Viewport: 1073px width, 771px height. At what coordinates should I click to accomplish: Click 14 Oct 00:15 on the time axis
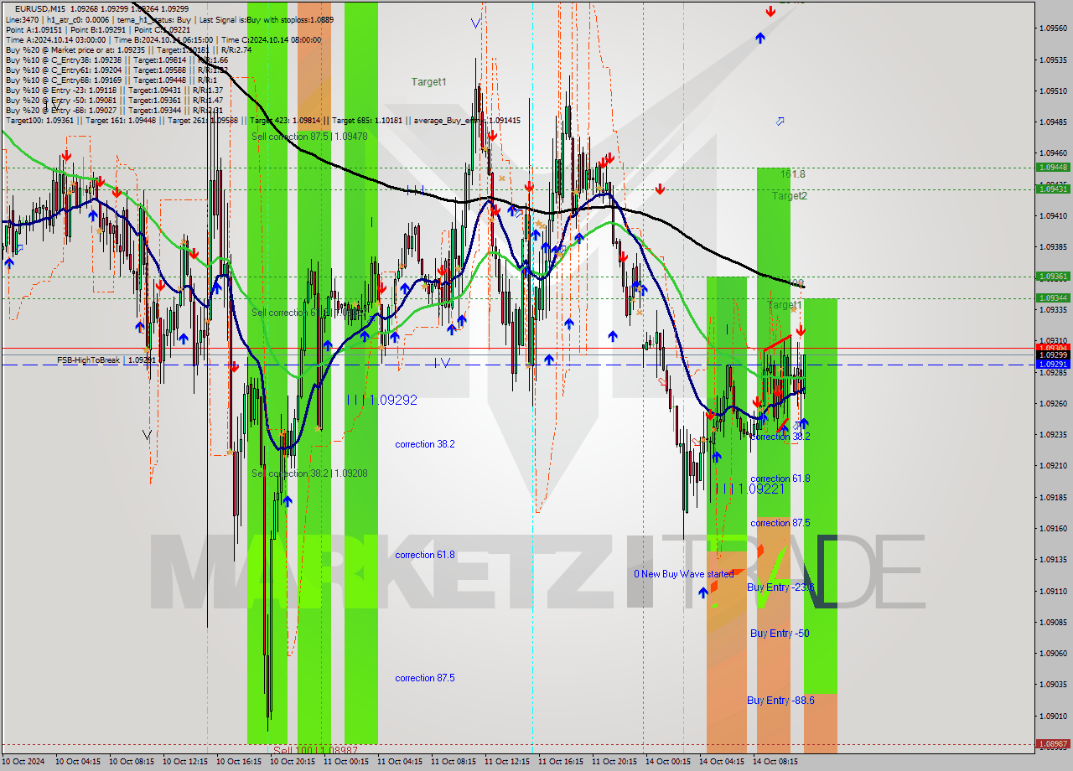click(668, 763)
